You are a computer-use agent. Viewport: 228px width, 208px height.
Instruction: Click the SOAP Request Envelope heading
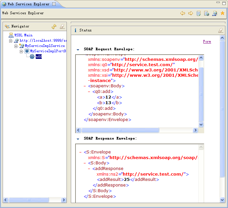pyautogui.click(x=109, y=49)
